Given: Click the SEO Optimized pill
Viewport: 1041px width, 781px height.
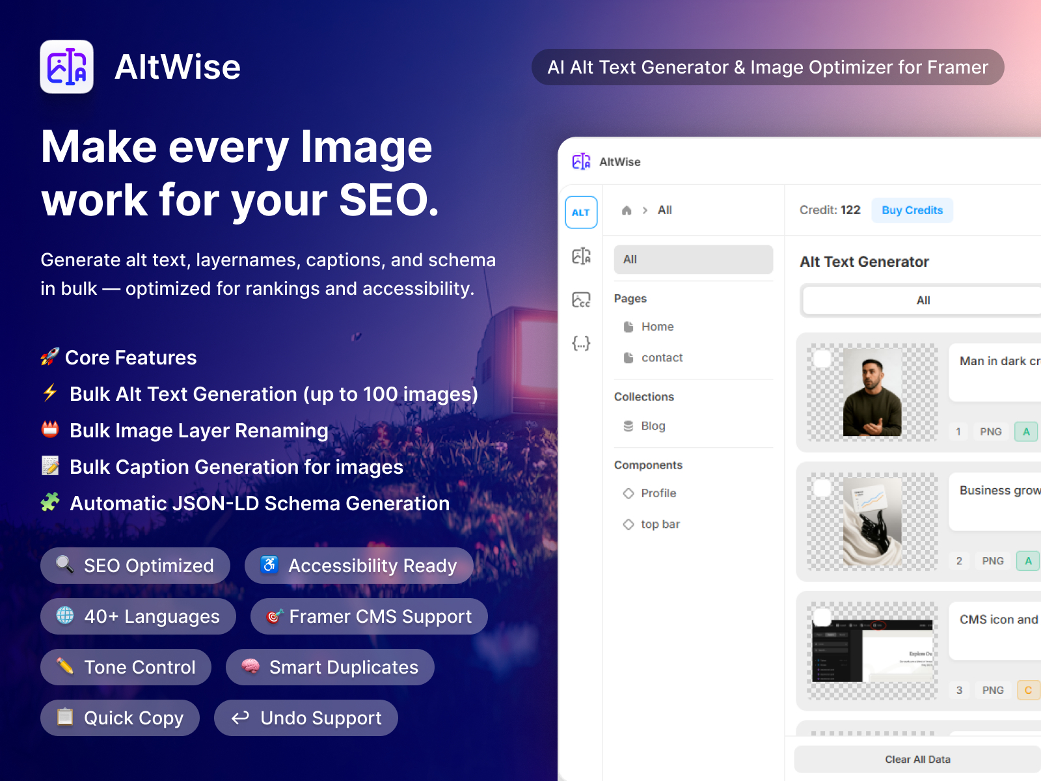Looking at the screenshot, I should [135, 566].
